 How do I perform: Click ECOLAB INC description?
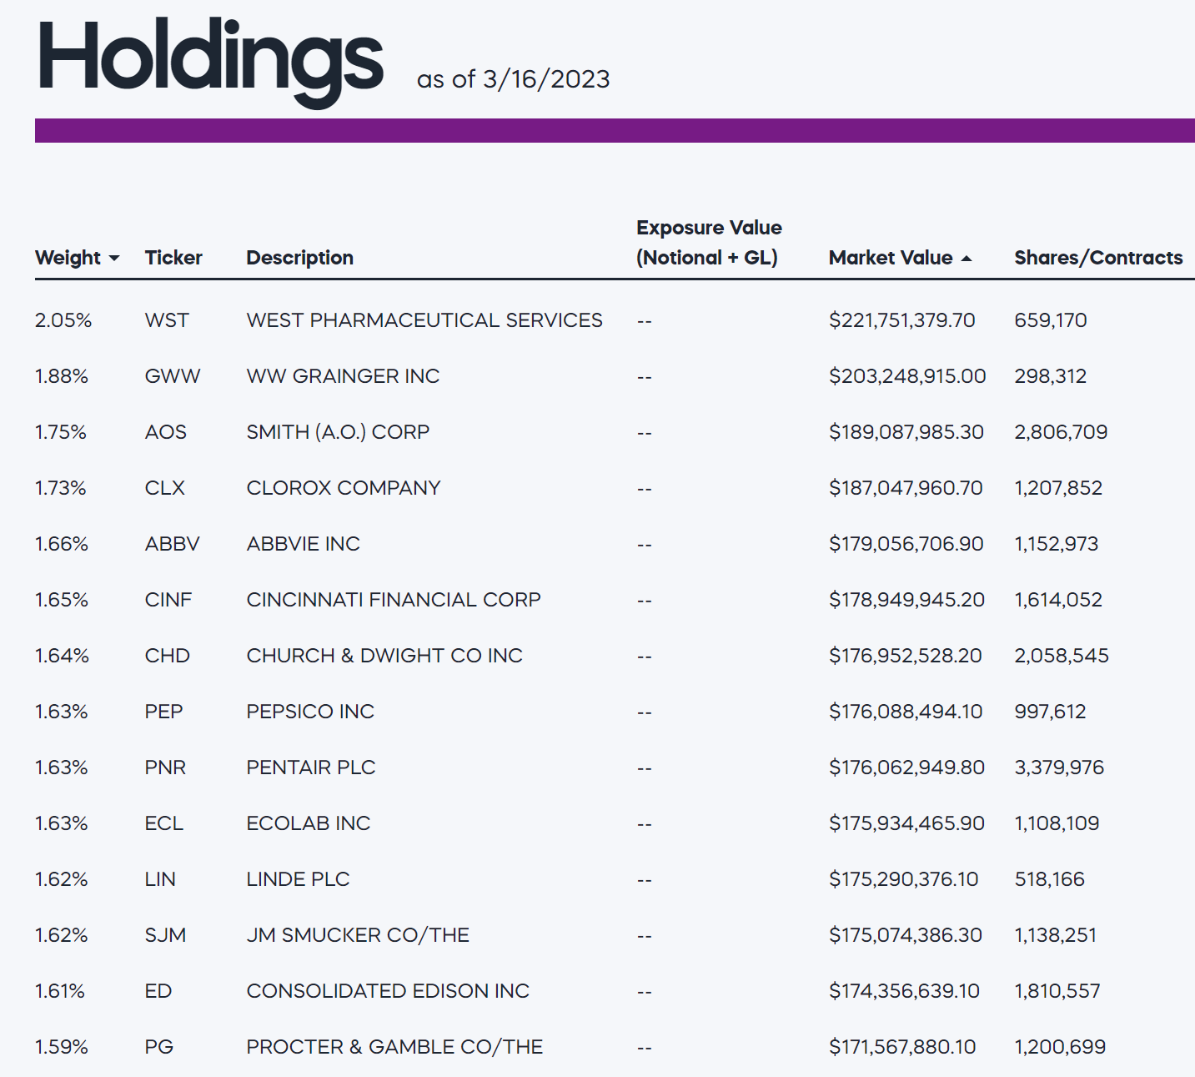pyautogui.click(x=309, y=823)
